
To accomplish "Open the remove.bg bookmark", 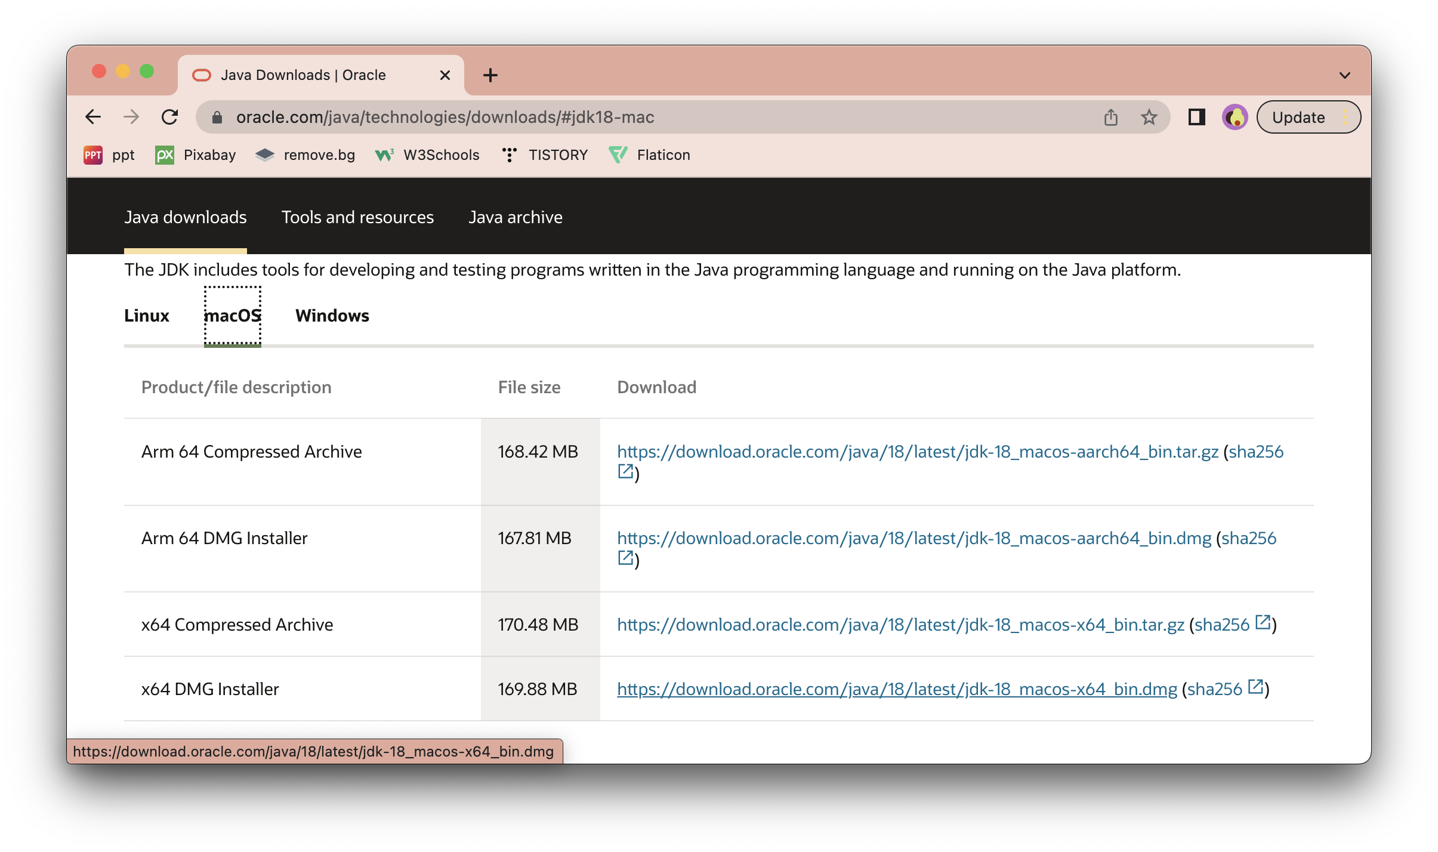I will point(306,155).
